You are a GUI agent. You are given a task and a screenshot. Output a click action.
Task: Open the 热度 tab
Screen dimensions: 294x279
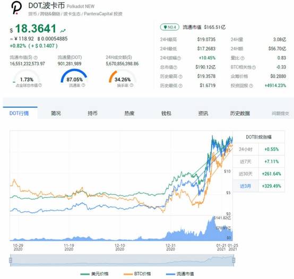click(129, 113)
